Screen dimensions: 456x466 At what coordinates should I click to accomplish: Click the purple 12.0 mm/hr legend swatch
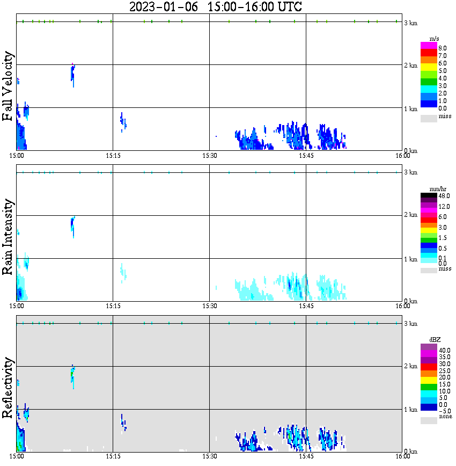[x=429, y=206]
